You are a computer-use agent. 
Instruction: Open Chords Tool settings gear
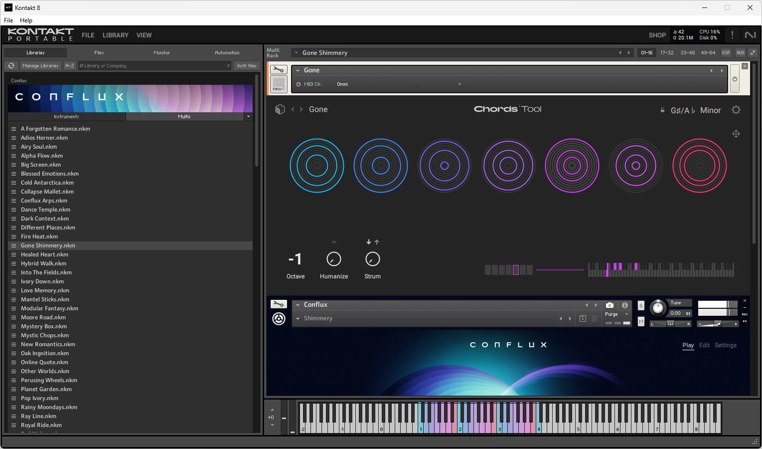click(x=736, y=110)
